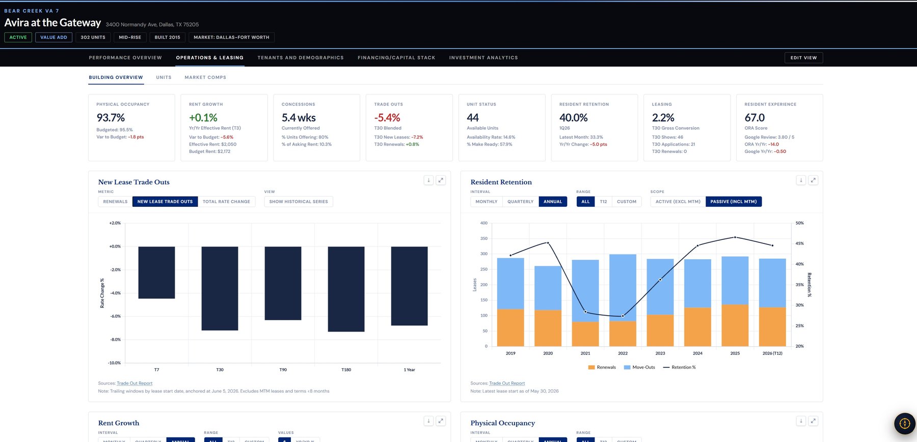Click the 302 Units tag
This screenshot has height=442, width=917.
[x=93, y=37]
